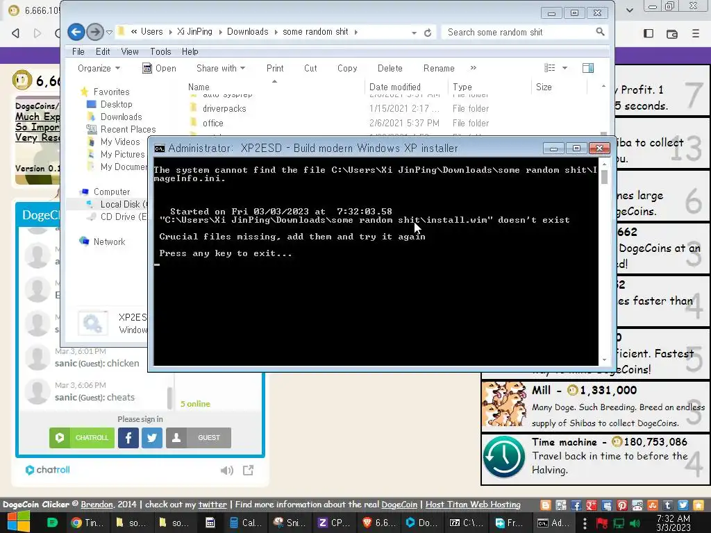Mute the Chatroll sound icon
Image resolution: width=711 pixels, height=533 pixels.
(227, 471)
